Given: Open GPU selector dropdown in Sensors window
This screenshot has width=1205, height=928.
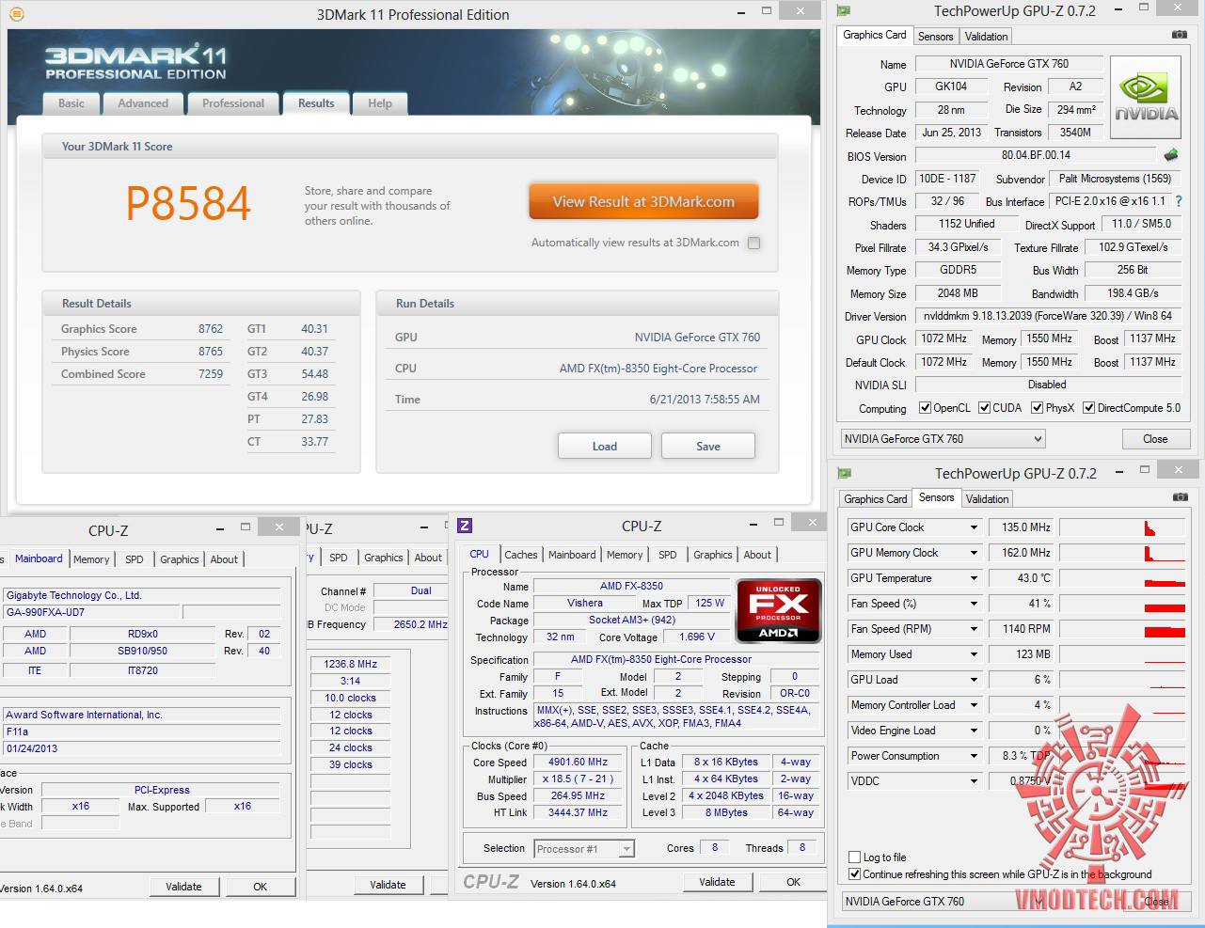Looking at the screenshot, I should [943, 902].
